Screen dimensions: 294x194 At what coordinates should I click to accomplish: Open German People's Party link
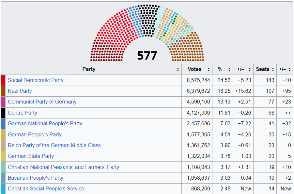click(35, 134)
